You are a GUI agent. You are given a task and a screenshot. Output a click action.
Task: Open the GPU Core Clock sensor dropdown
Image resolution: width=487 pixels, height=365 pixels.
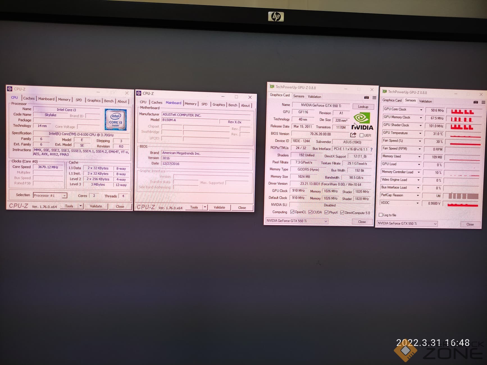(421, 110)
